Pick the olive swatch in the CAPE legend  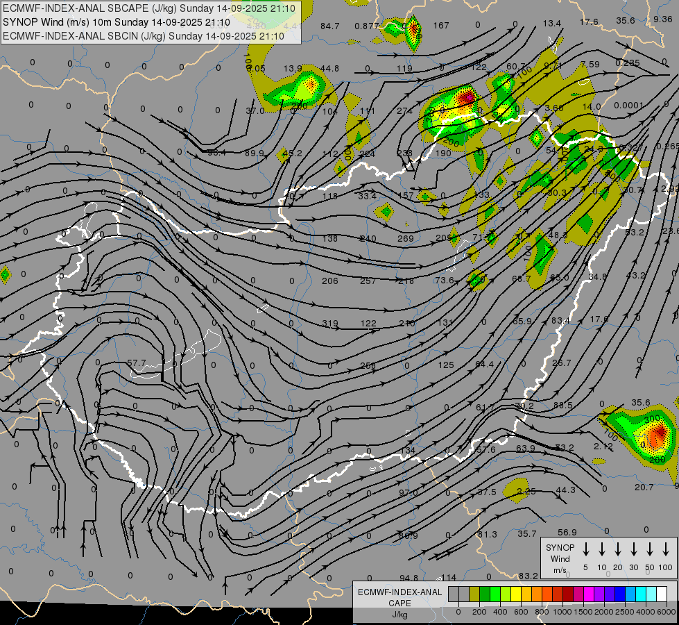pyautogui.click(x=474, y=594)
